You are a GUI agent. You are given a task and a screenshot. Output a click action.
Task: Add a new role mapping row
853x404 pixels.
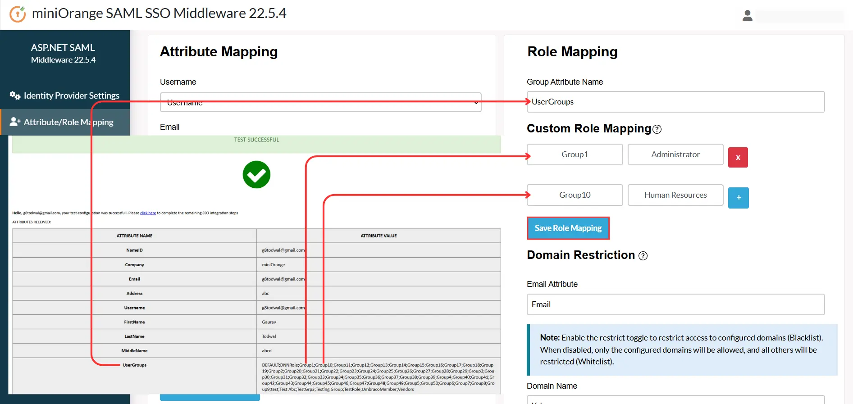coord(739,198)
